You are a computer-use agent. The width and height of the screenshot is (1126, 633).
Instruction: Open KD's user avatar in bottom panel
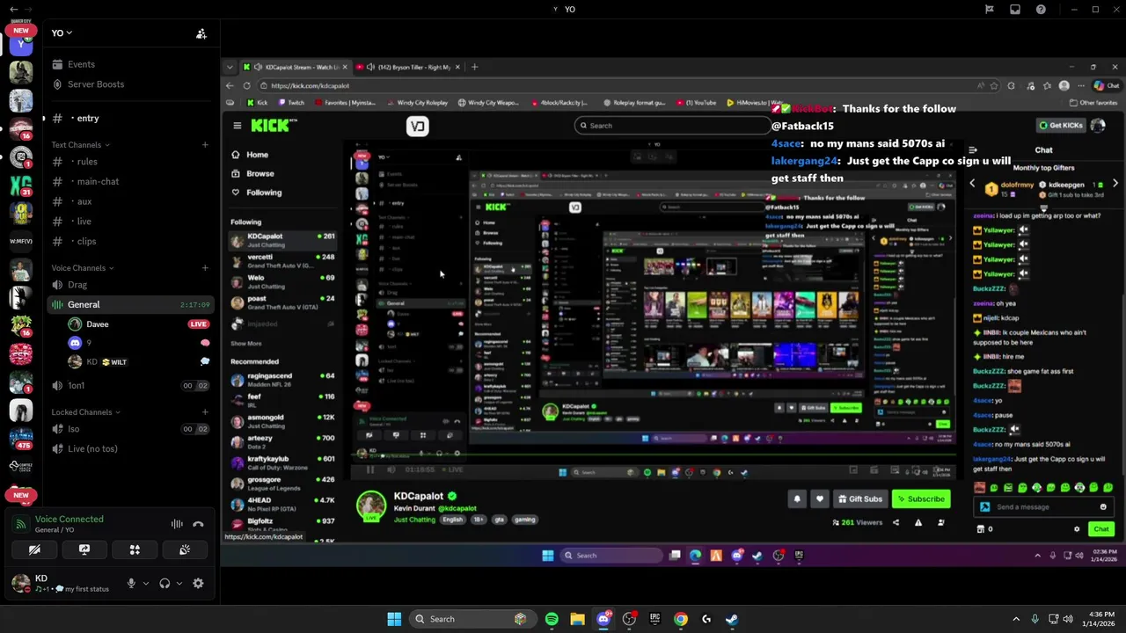pos(21,583)
